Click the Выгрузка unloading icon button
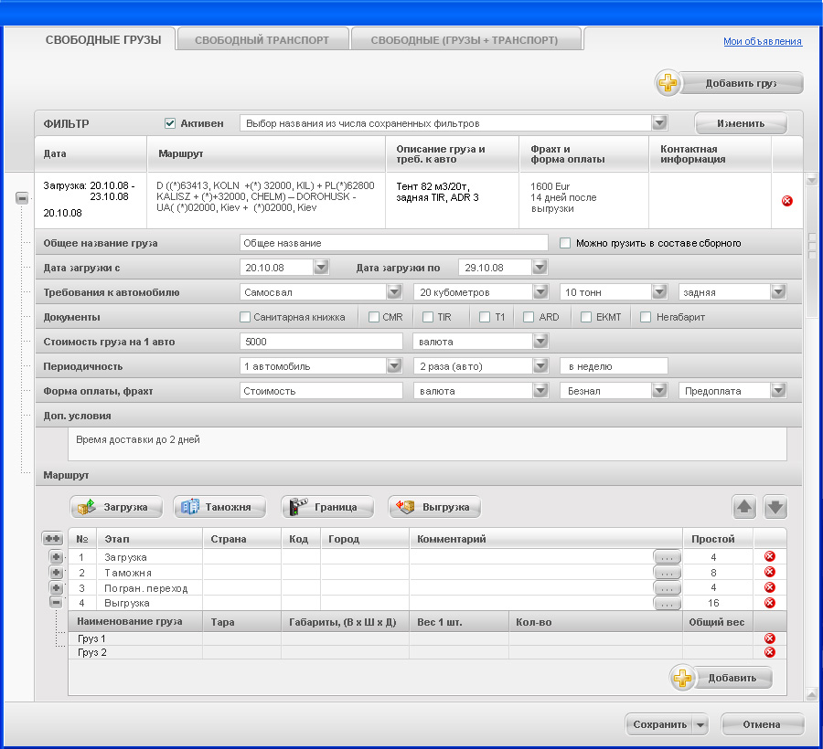Viewport: 823px width, 749px height. (434, 507)
